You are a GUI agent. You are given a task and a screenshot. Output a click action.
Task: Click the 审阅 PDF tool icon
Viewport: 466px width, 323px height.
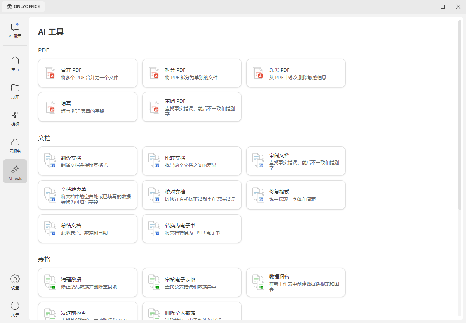(x=154, y=107)
